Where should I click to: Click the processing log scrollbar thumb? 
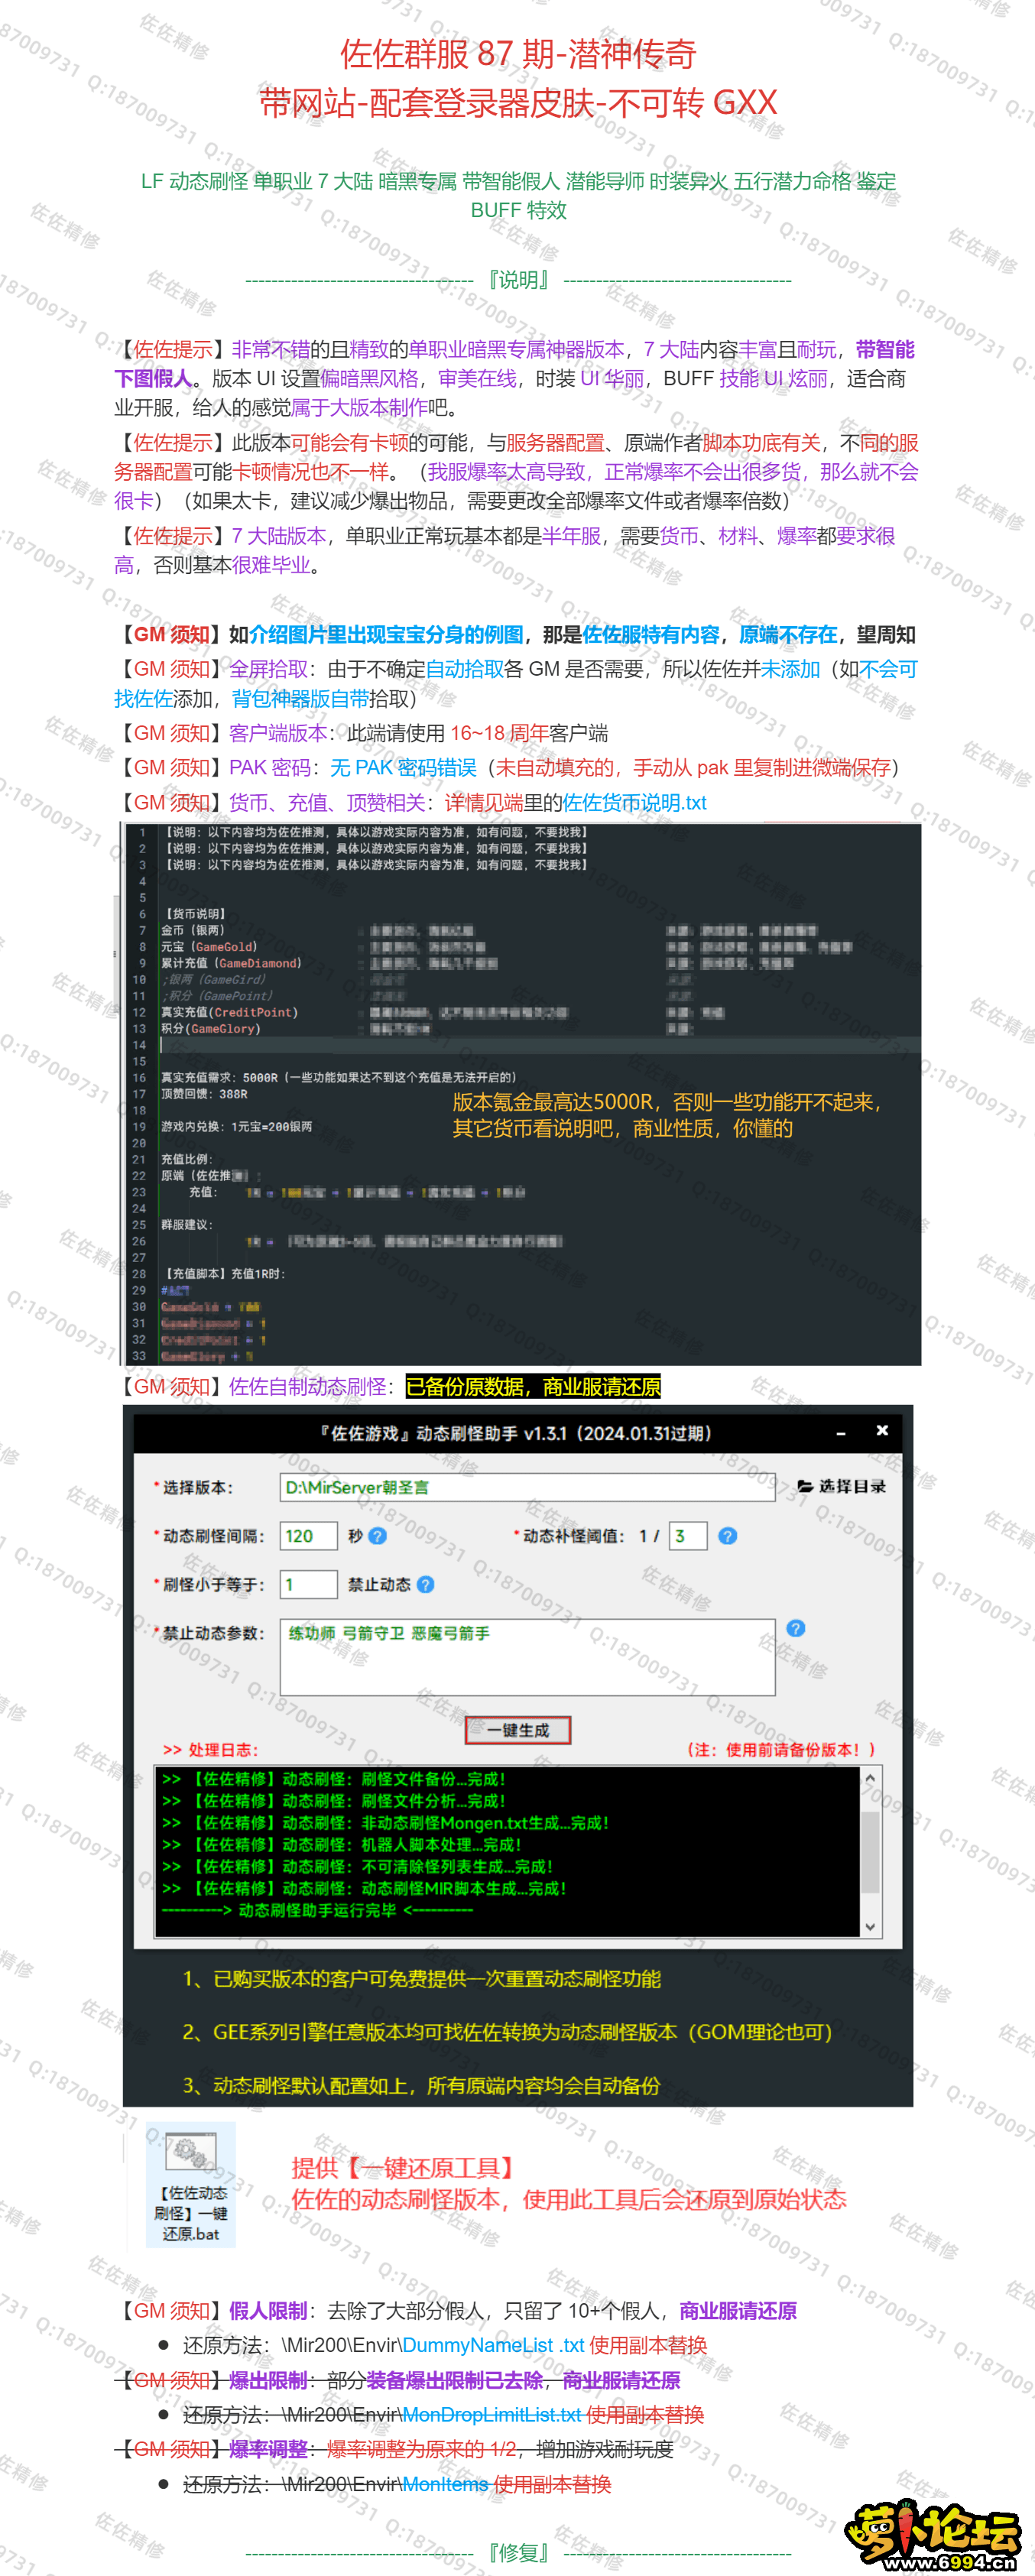pos(870,1852)
